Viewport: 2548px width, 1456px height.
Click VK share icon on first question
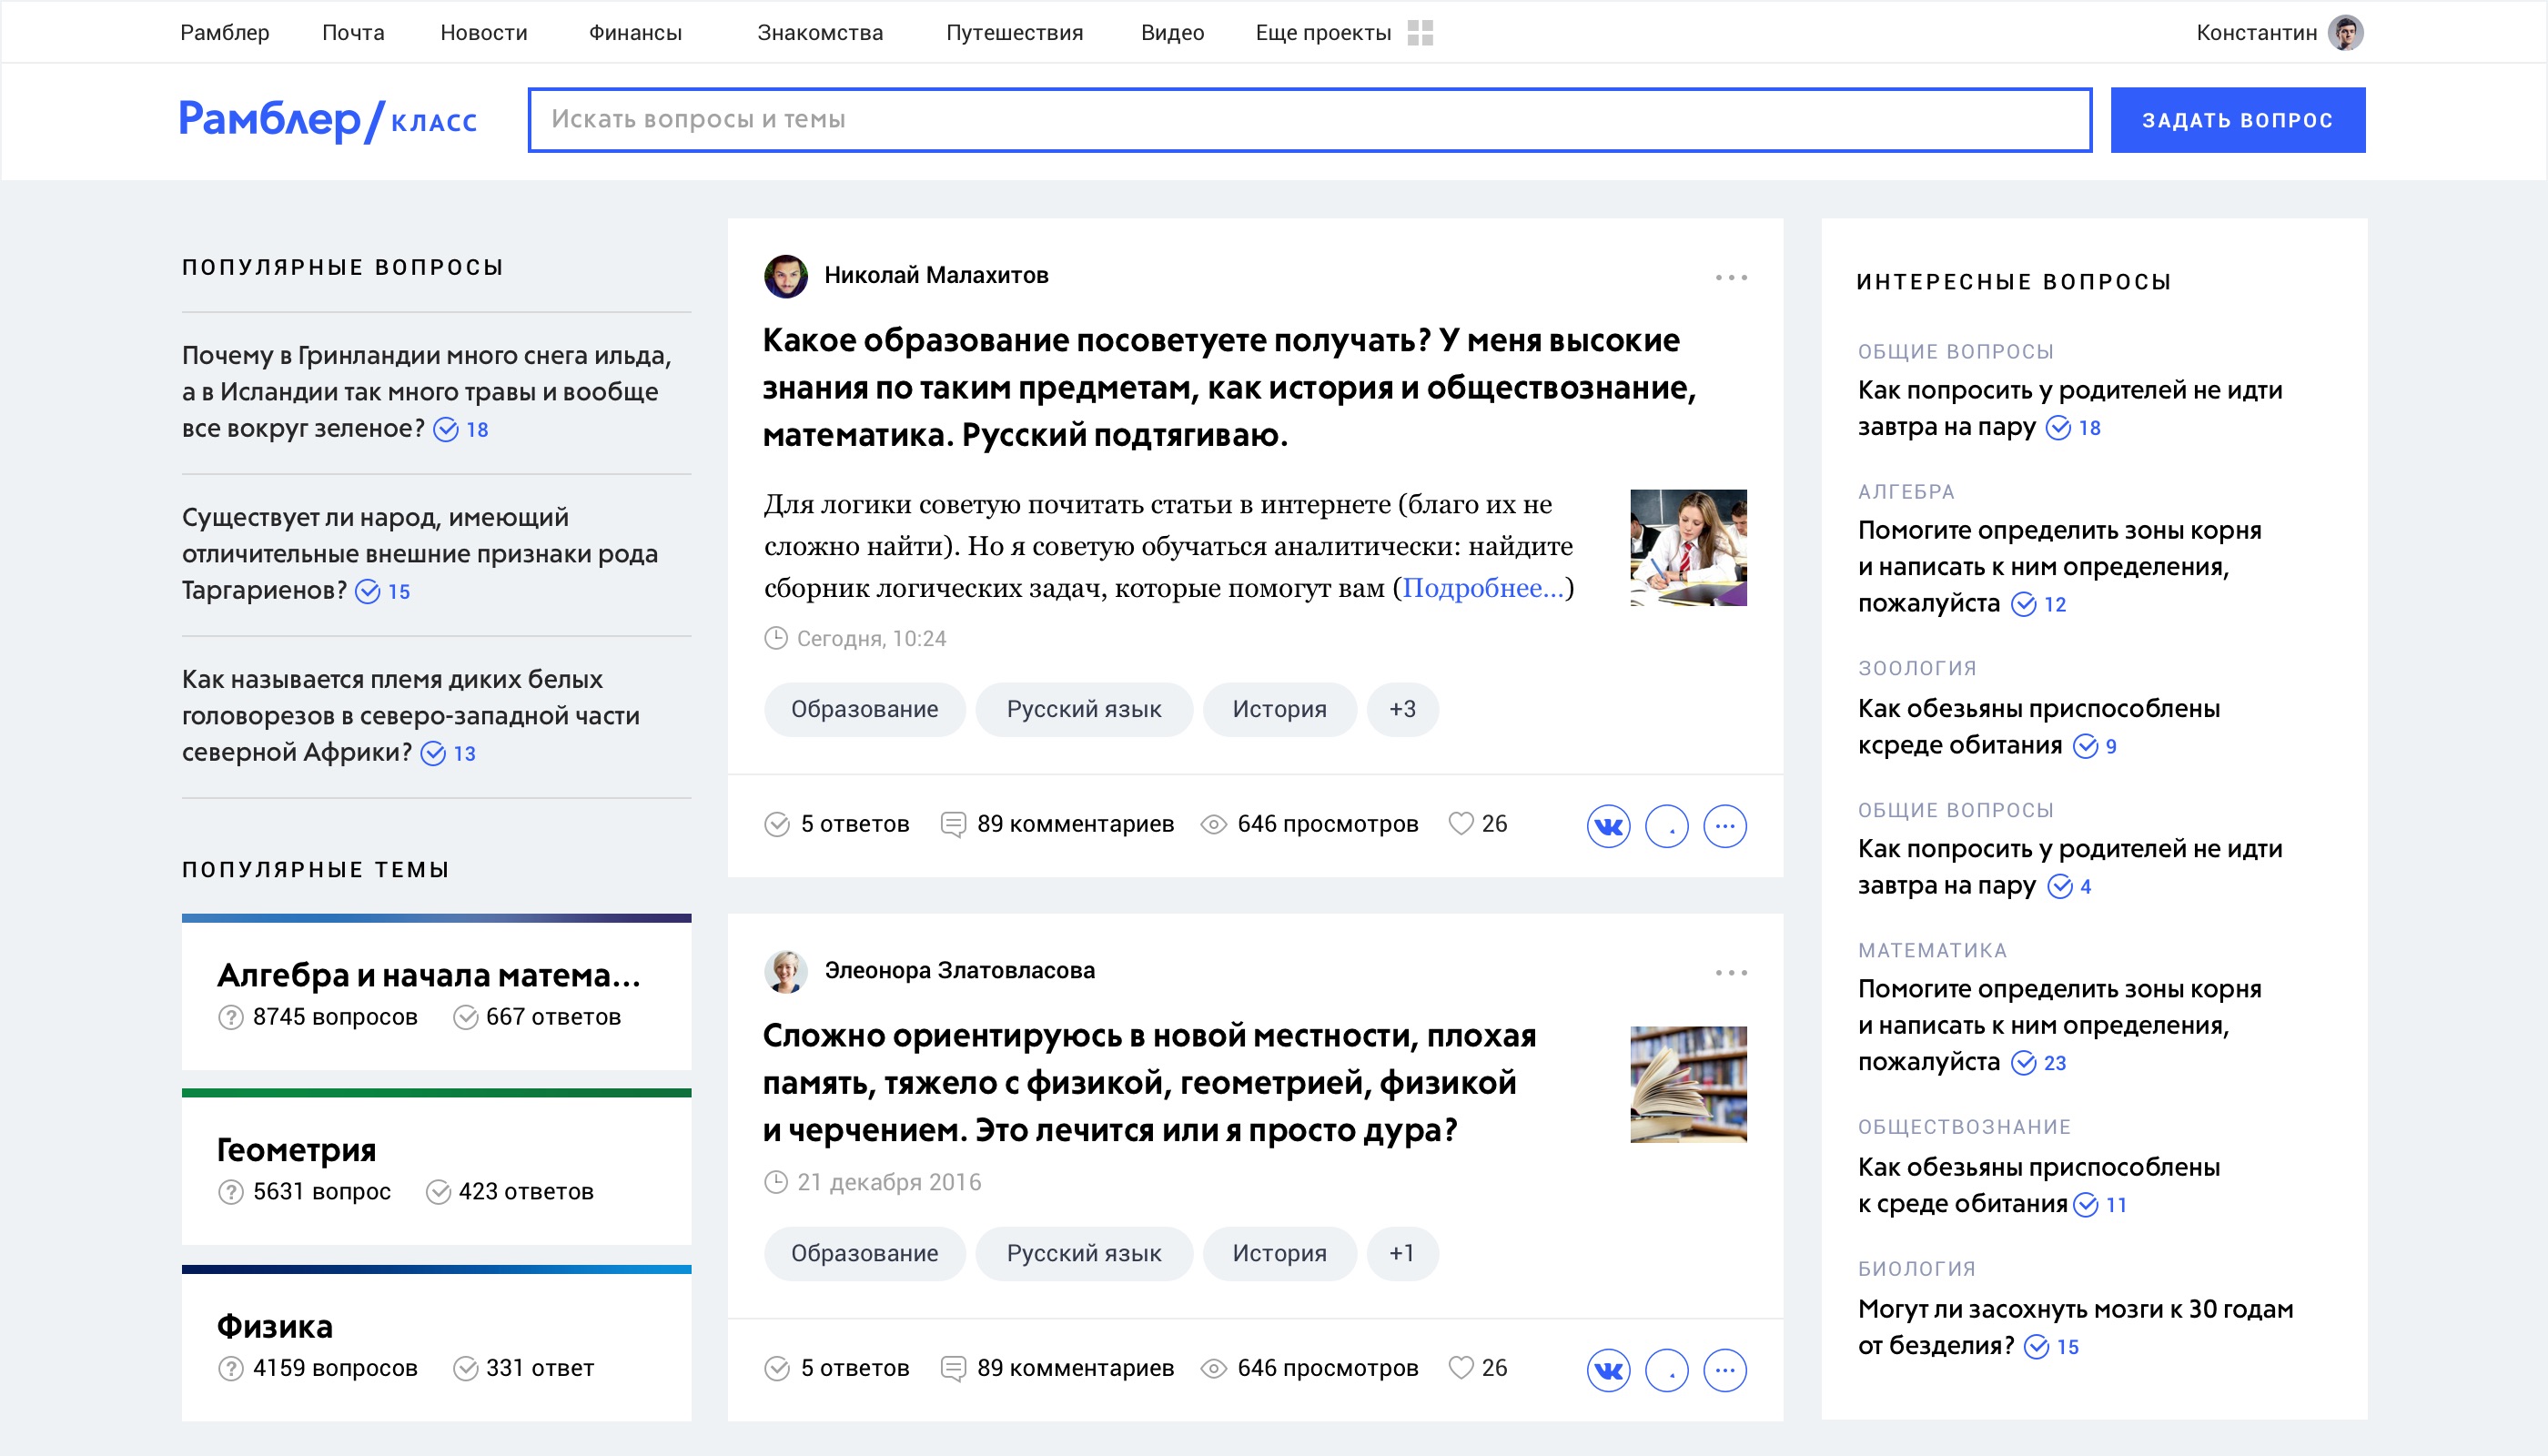tap(1608, 826)
